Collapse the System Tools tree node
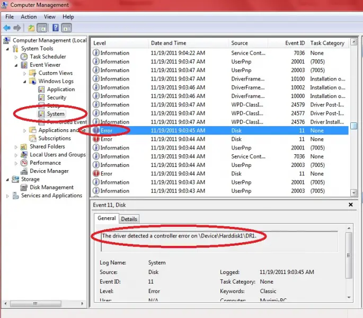 coord(7,49)
